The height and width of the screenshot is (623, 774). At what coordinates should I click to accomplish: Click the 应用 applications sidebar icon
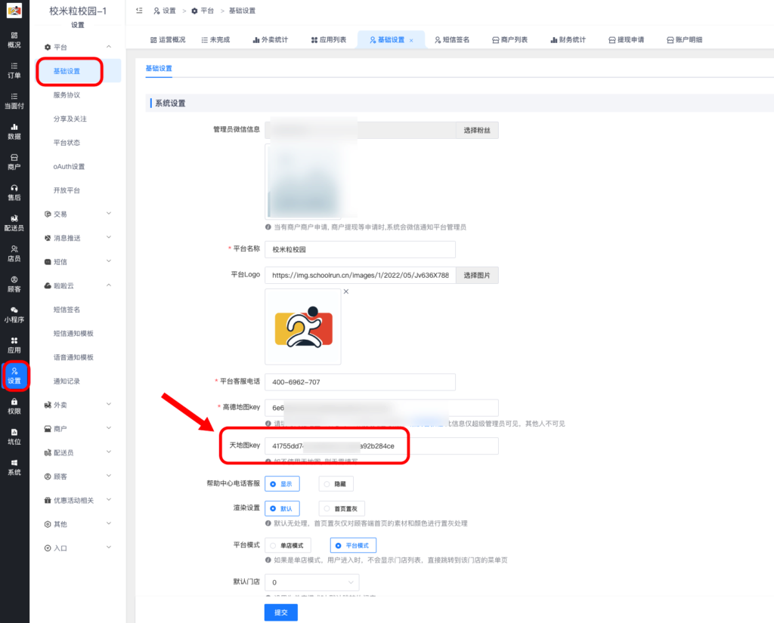coord(14,344)
